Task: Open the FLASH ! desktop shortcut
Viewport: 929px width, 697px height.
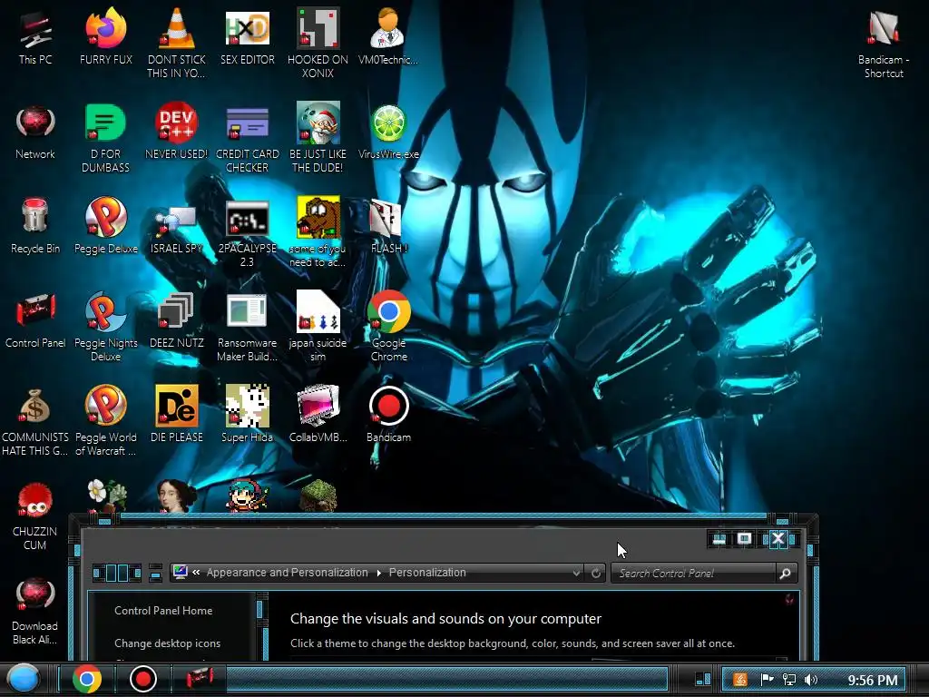Action: (388, 226)
